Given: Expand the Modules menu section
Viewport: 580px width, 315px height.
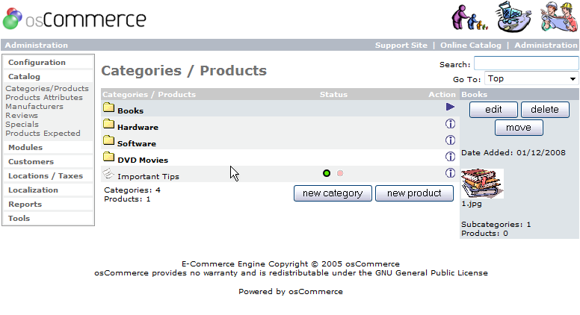Looking at the screenshot, I should click(x=25, y=148).
